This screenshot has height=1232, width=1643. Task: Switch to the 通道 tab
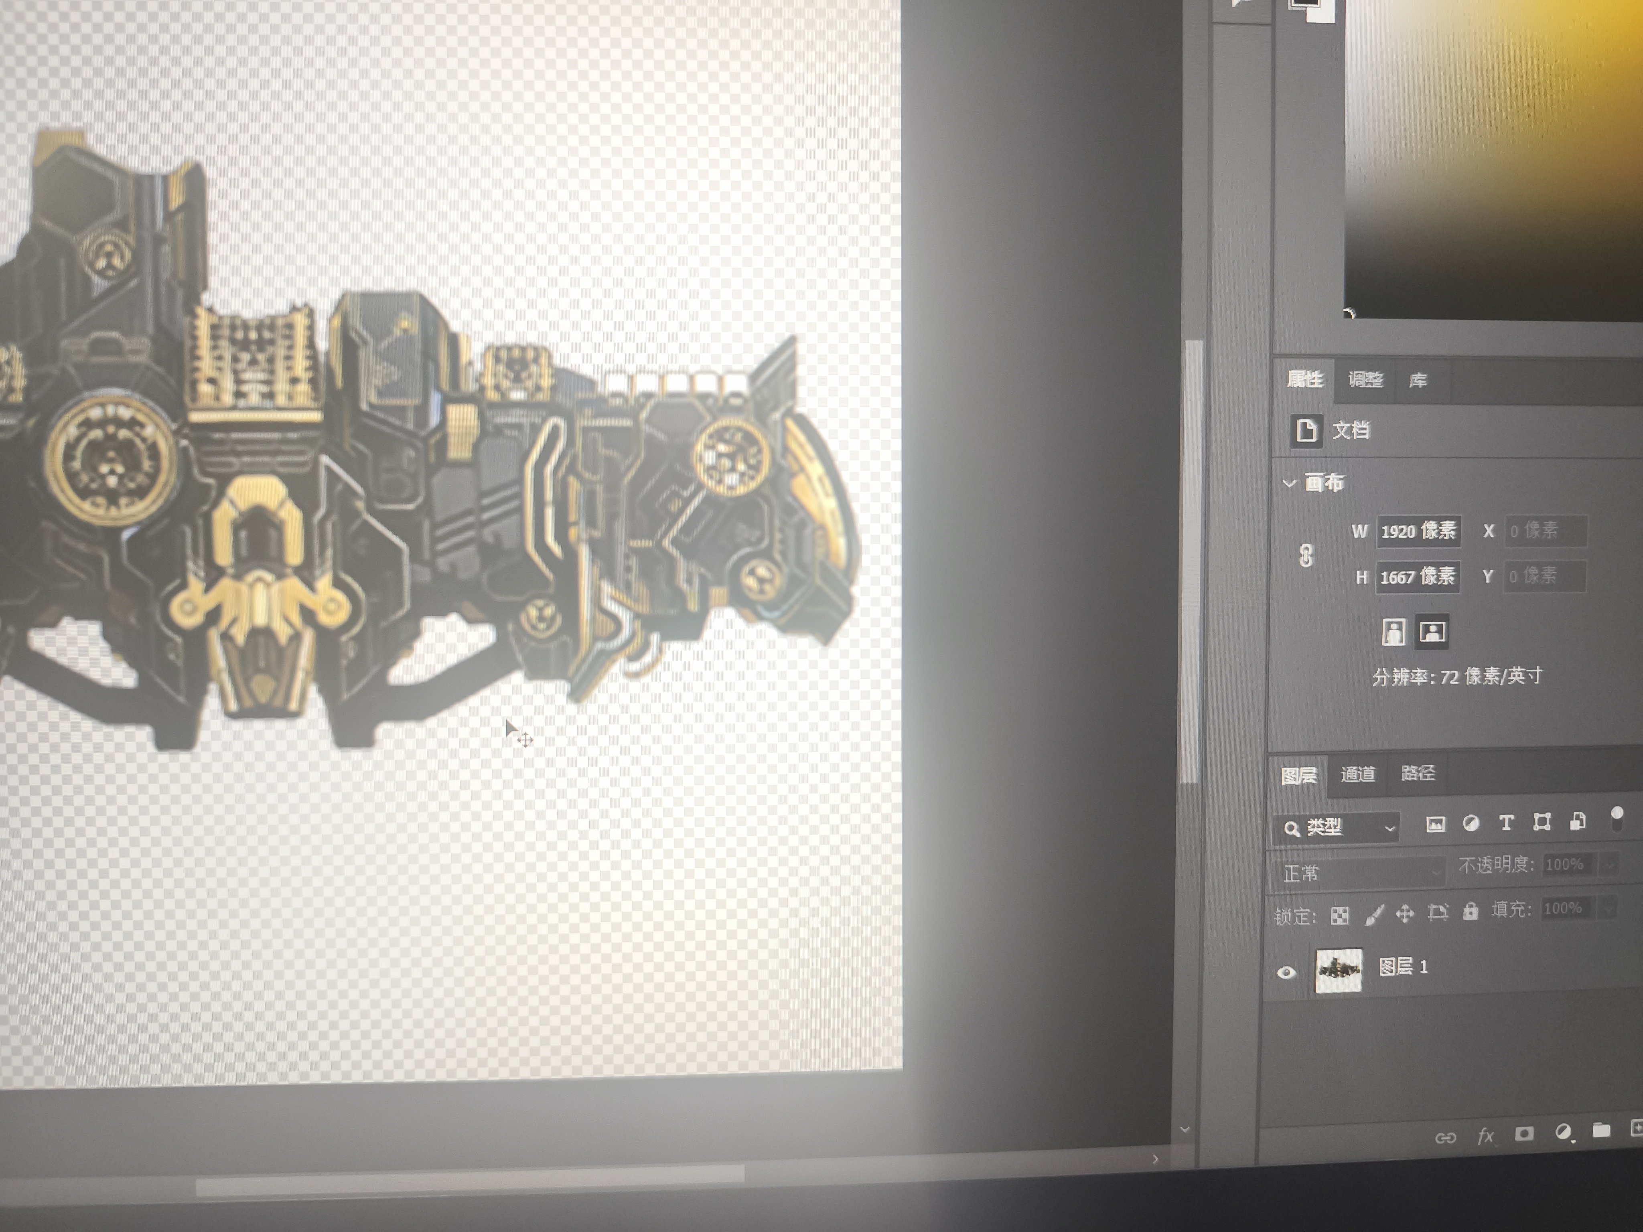(1358, 774)
